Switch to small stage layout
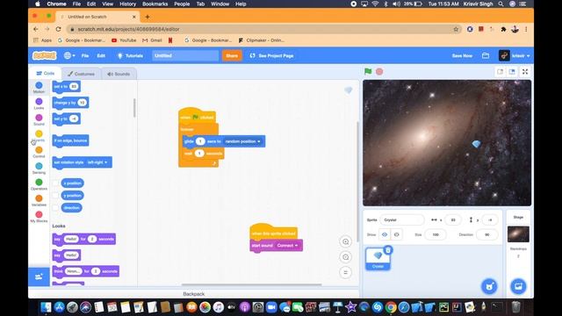The width and height of the screenshot is (562, 316). [500, 72]
